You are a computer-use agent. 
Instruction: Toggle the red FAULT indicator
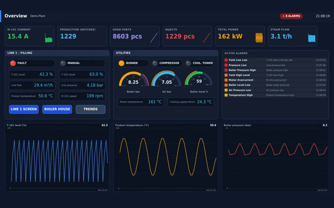13,63
